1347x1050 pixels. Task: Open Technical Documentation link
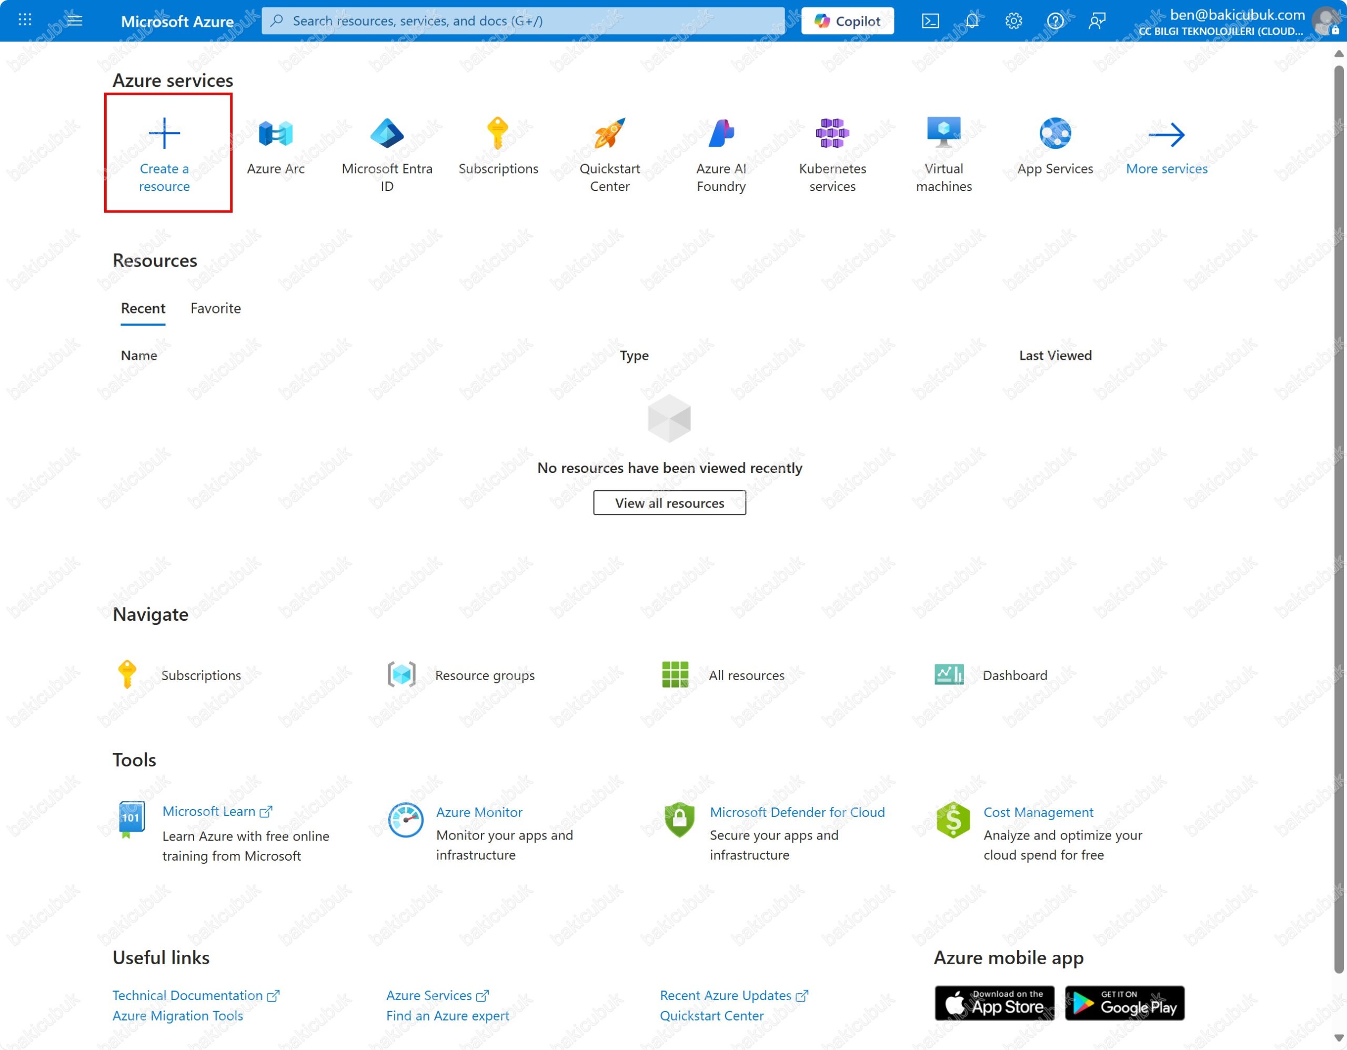187,995
